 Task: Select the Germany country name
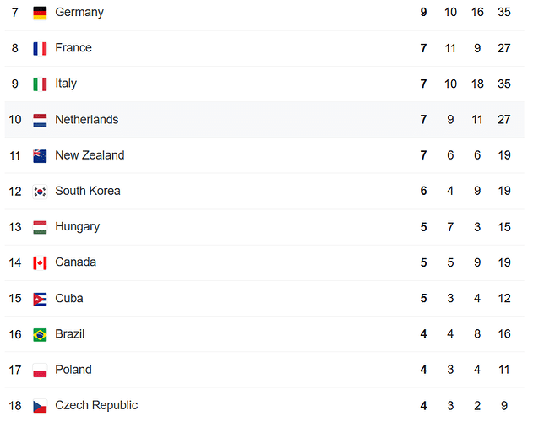pyautogui.click(x=79, y=13)
